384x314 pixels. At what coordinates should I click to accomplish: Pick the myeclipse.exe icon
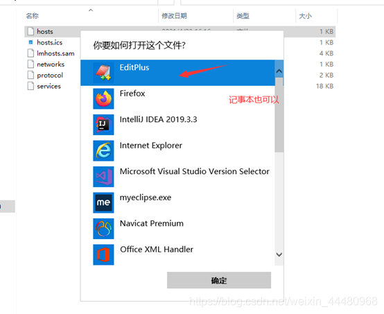pyautogui.click(x=103, y=202)
